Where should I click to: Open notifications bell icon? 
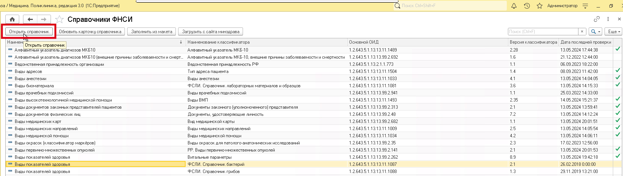coord(514,6)
